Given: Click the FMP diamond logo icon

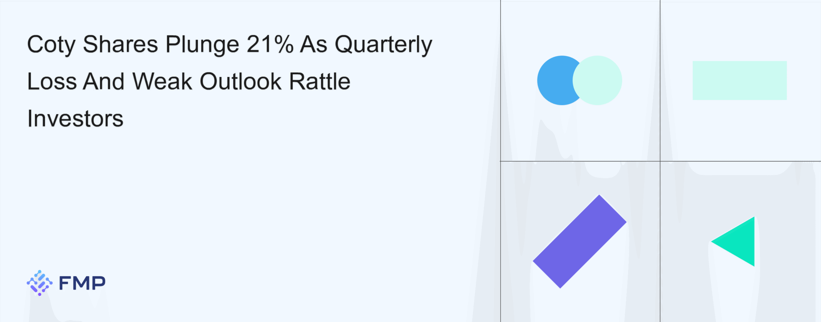Looking at the screenshot, I should (39, 283).
